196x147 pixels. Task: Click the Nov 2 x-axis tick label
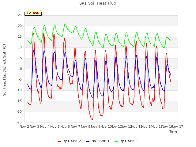pos(24,126)
